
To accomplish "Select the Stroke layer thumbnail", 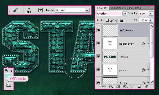I will 110,81.
